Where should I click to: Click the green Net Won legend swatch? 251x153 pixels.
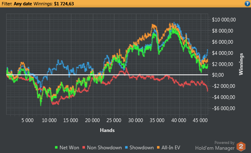point(56,147)
